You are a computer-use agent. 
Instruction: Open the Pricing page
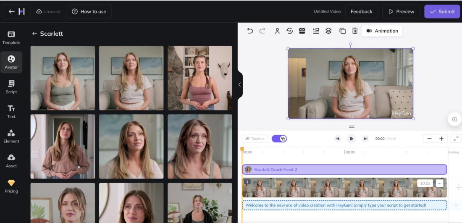(x=11, y=186)
